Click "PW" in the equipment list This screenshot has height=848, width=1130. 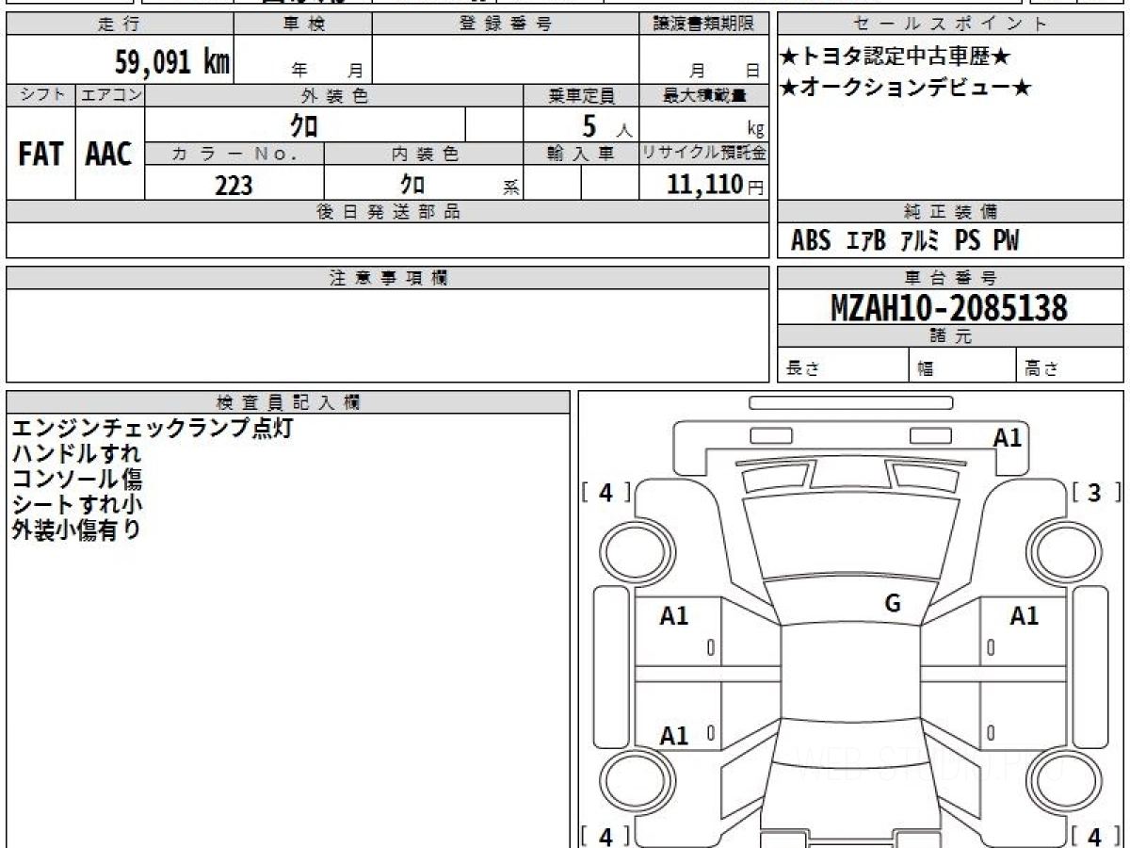coord(1007,241)
